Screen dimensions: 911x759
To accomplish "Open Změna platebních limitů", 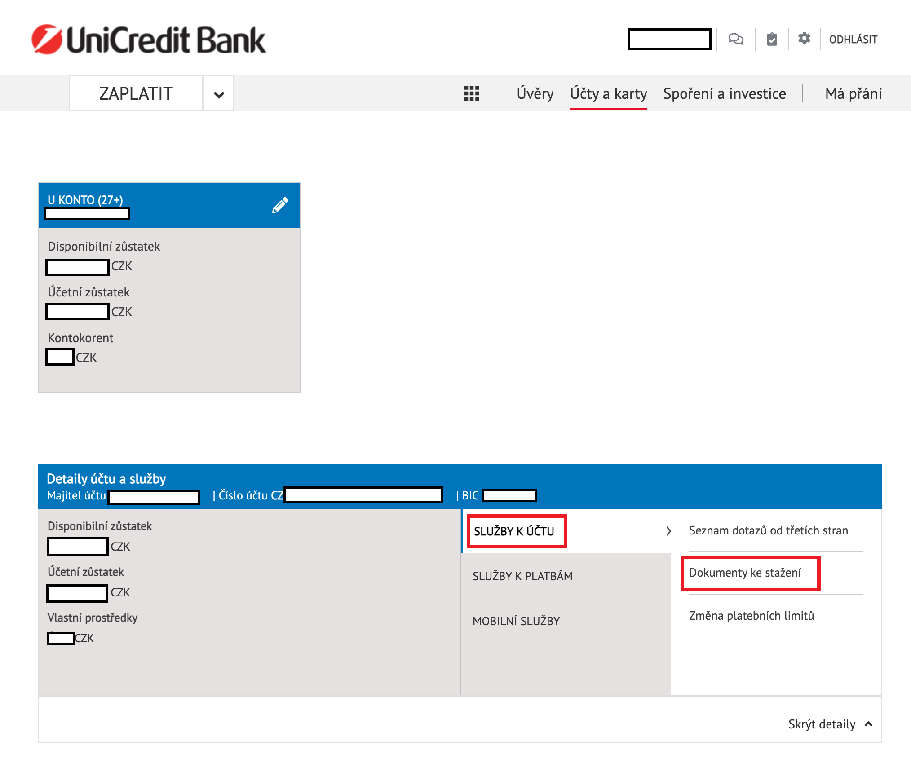I will (752, 616).
